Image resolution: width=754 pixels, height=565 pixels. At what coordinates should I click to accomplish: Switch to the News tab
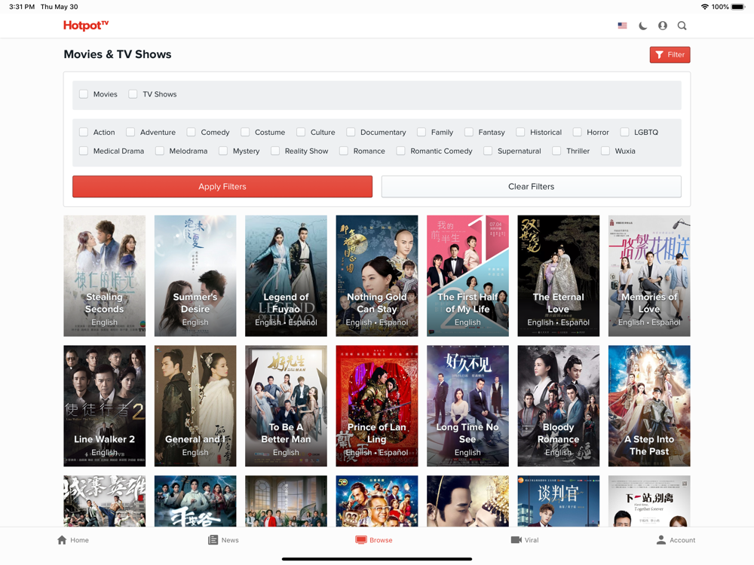[x=223, y=540]
